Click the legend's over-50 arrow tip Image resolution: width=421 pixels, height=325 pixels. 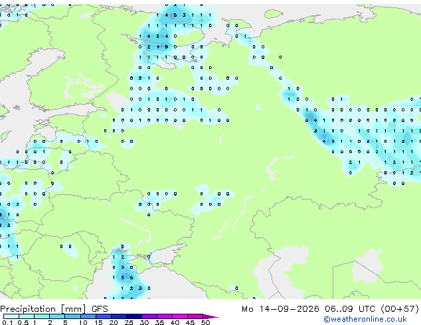(x=211, y=316)
